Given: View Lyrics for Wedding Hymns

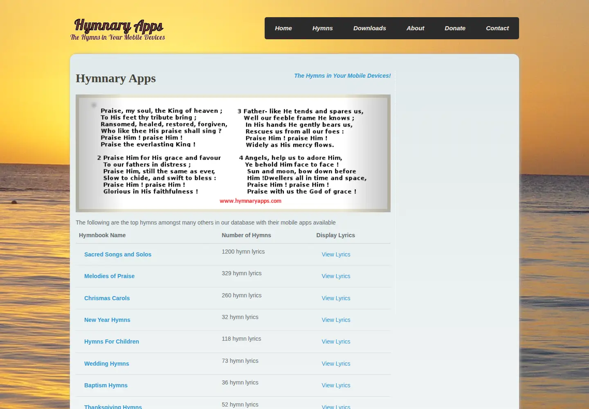Looking at the screenshot, I should click(x=336, y=364).
